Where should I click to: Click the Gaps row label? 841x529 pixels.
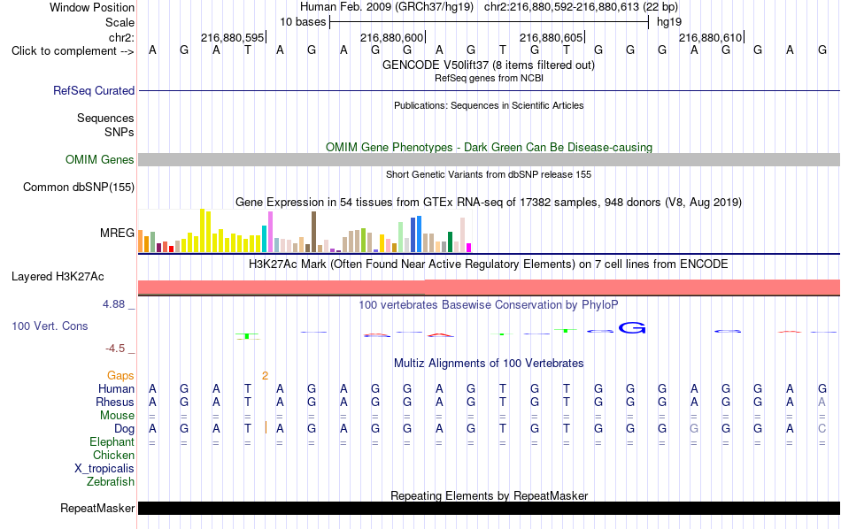pyautogui.click(x=120, y=376)
